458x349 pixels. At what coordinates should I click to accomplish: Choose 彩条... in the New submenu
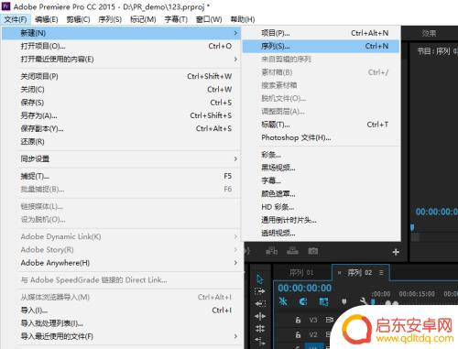321,155
